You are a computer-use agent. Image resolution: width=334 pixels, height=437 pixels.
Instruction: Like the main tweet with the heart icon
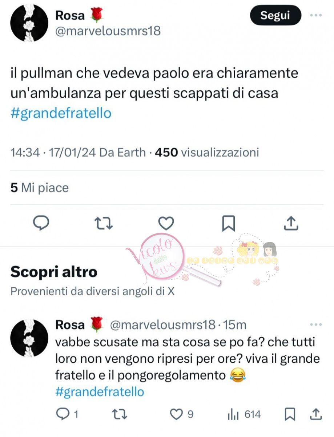coord(166,223)
